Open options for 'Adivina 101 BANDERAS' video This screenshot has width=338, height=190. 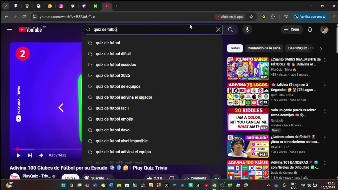pyautogui.click(x=325, y=163)
